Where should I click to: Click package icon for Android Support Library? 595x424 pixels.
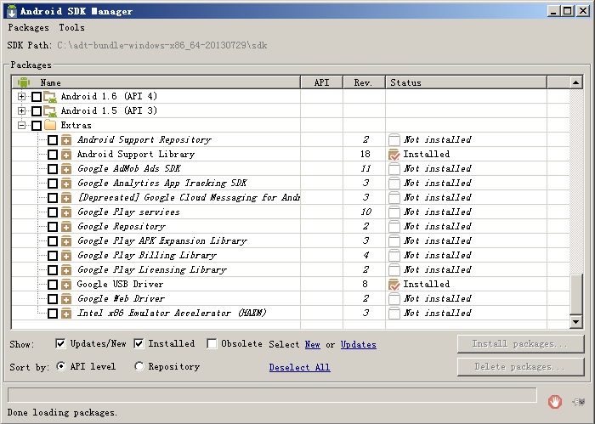click(x=66, y=155)
